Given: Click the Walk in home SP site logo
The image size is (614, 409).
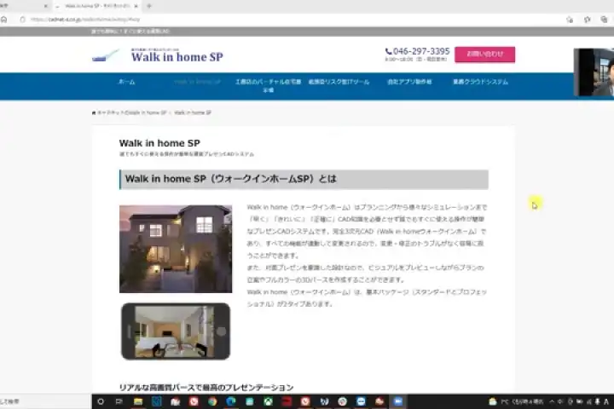Looking at the screenshot, I should point(158,56).
